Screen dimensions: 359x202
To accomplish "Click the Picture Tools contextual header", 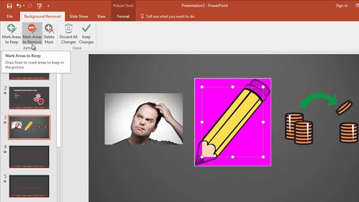I will point(123,6).
